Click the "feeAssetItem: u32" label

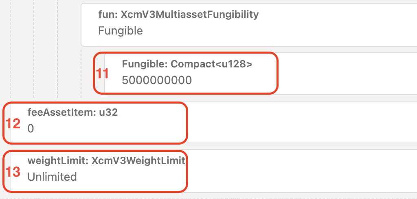pos(72,113)
